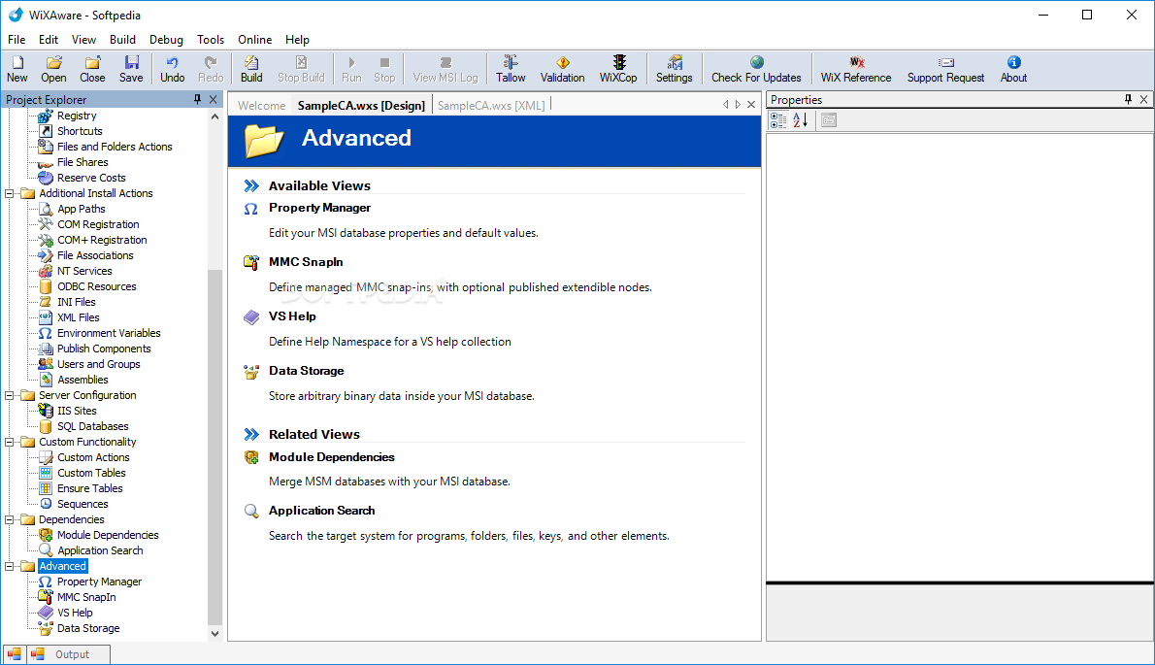Close the document tab with the X
This screenshot has width=1155, height=665.
tap(751, 105)
